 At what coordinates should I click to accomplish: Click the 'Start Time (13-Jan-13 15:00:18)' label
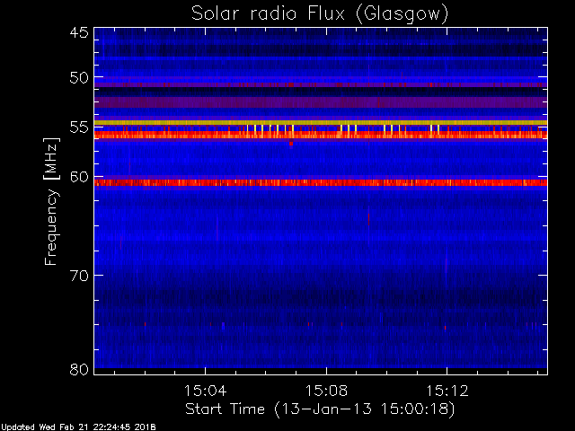point(320,409)
